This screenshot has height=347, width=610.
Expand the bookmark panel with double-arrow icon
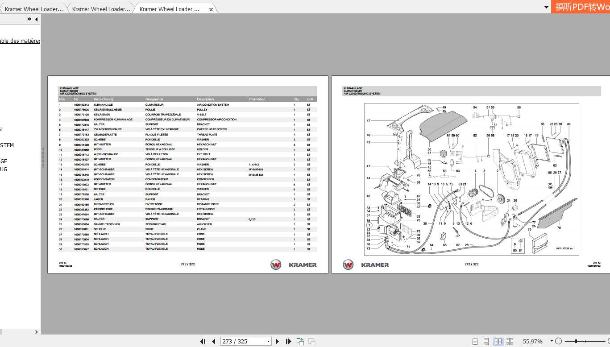[x=29, y=19]
